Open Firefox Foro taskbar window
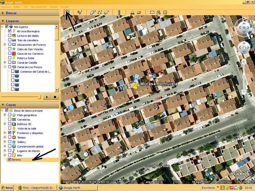This screenshot has height=191, width=255. click(37, 188)
